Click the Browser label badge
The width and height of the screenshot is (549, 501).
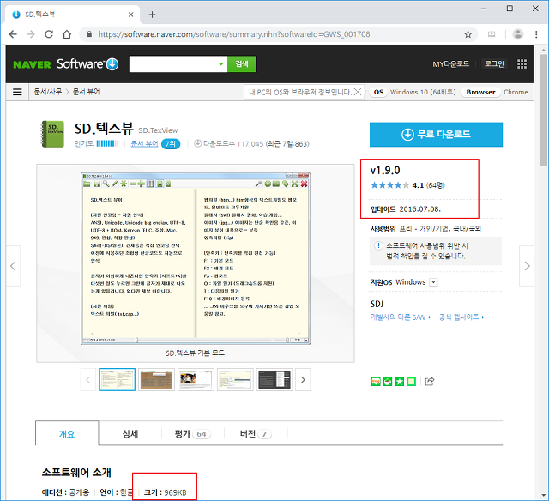point(480,92)
